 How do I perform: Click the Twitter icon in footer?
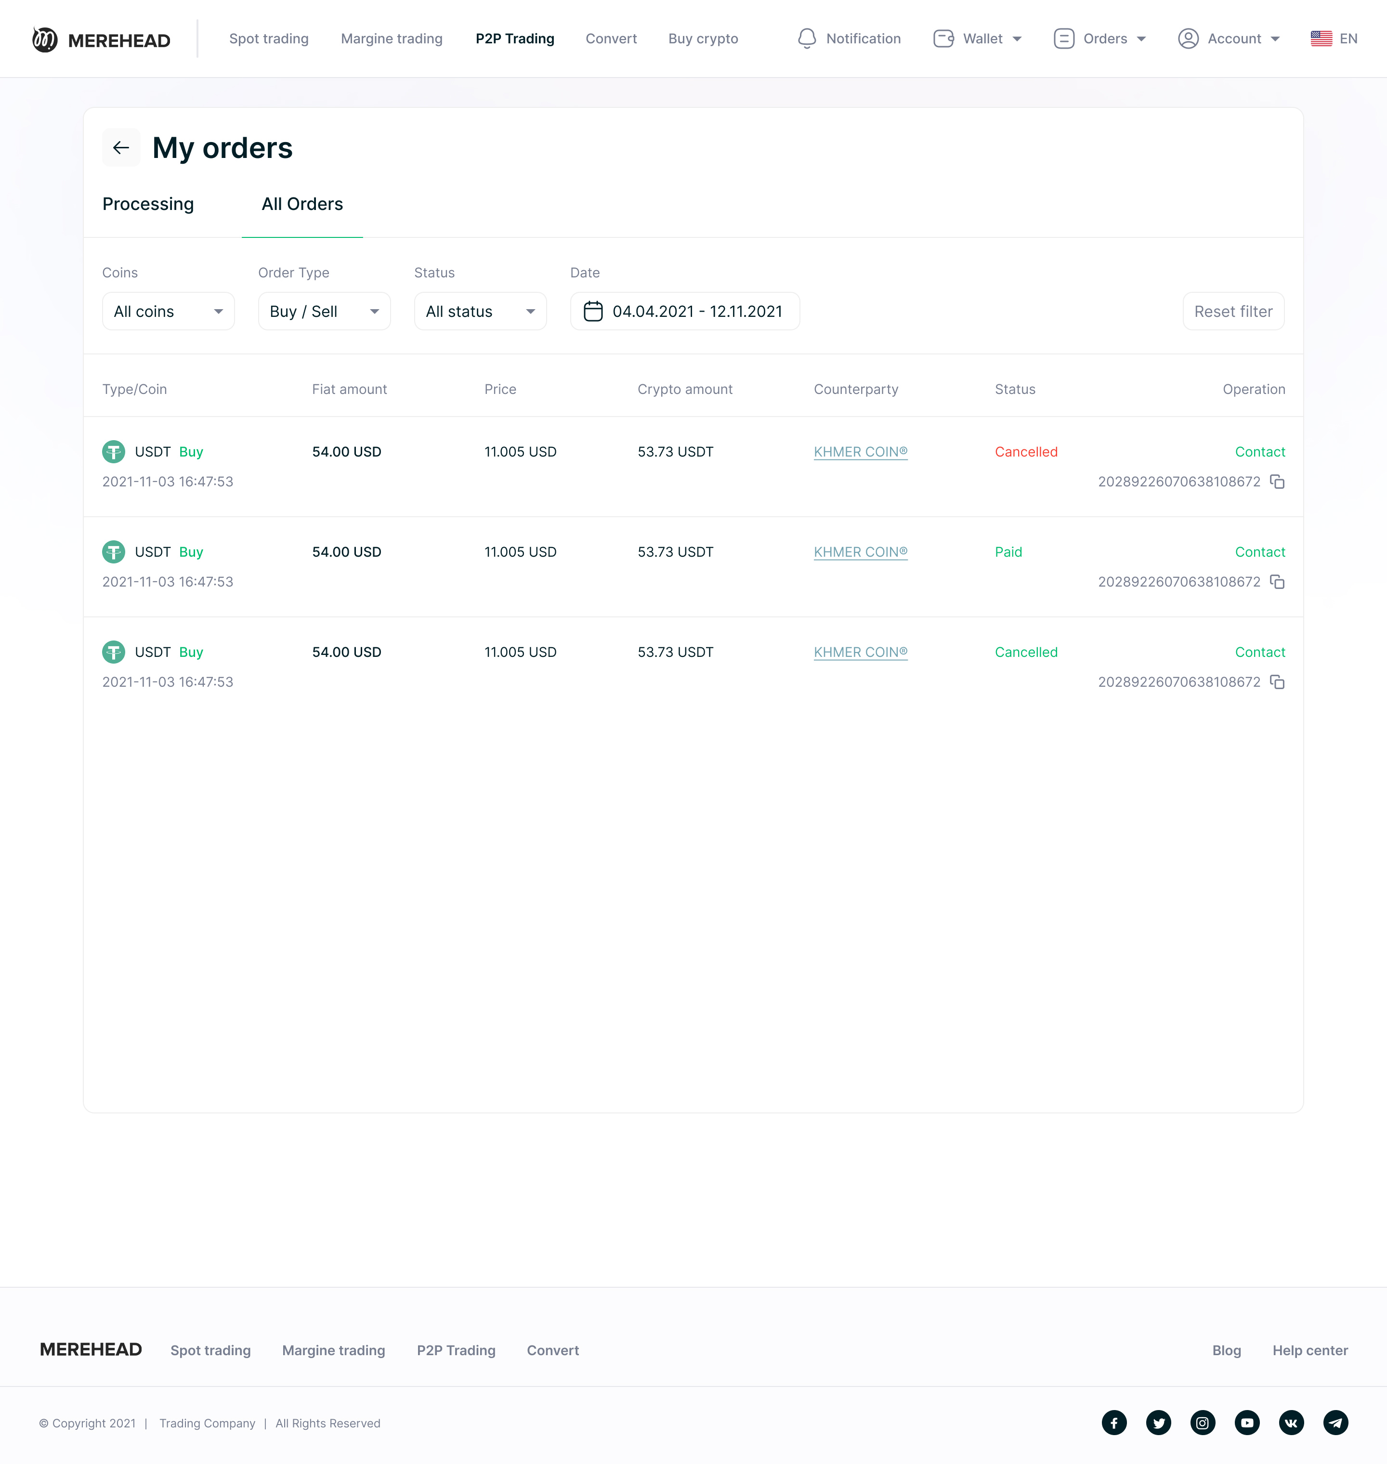click(1159, 1423)
